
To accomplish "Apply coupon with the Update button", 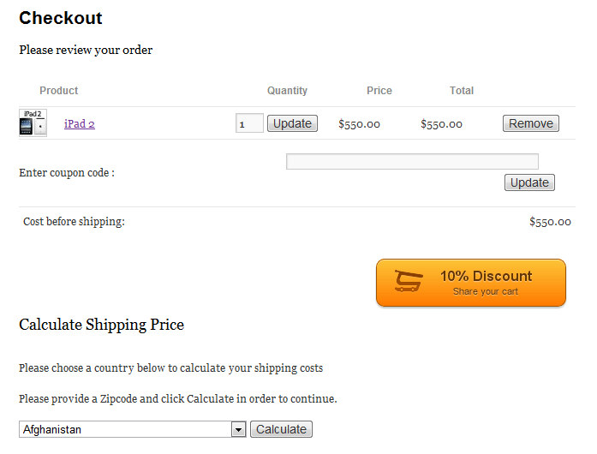I will (529, 182).
